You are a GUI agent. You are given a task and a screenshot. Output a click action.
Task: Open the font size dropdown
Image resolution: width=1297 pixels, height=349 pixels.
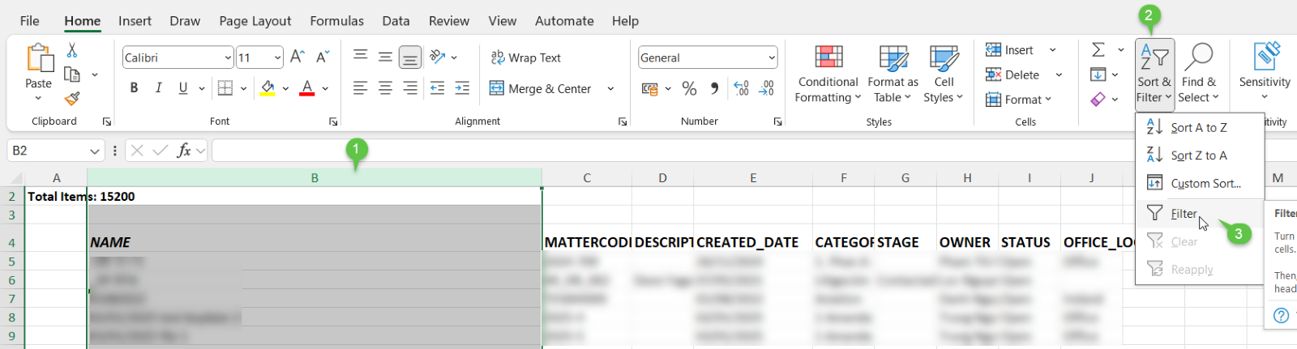coord(277,57)
